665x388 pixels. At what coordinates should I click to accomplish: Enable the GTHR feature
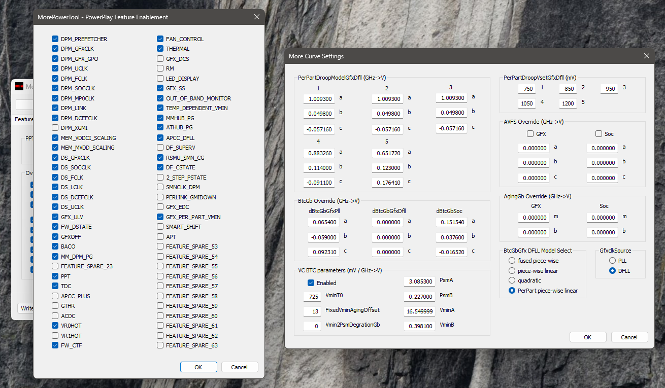pyautogui.click(x=55, y=306)
